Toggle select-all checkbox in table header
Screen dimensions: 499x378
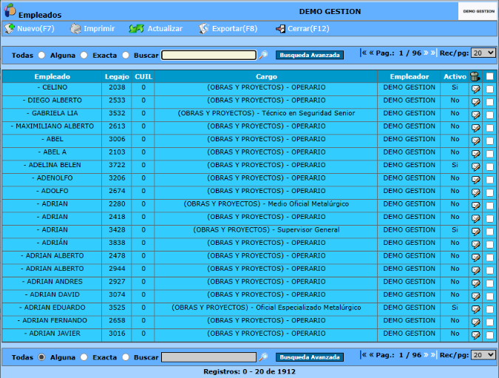pyautogui.click(x=490, y=76)
